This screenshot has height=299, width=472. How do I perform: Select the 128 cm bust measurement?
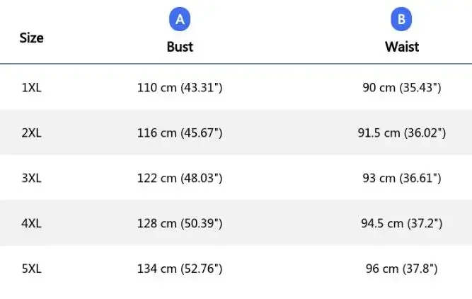click(180, 223)
